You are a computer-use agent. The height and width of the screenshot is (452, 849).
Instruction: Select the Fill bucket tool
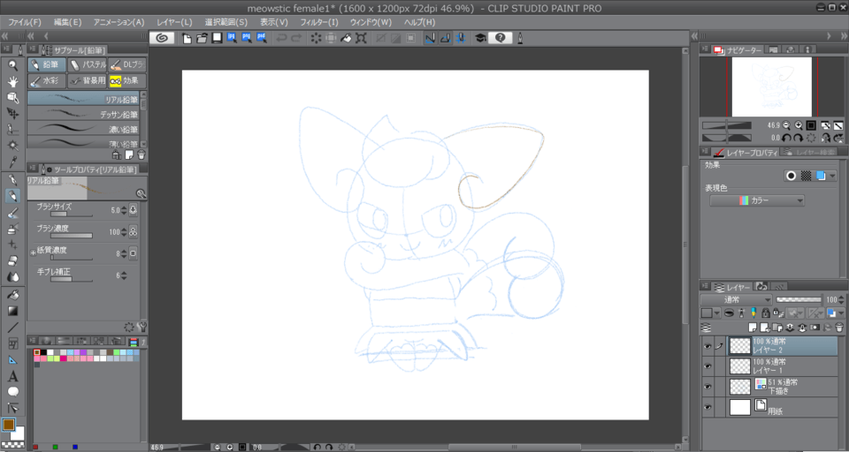click(13, 295)
